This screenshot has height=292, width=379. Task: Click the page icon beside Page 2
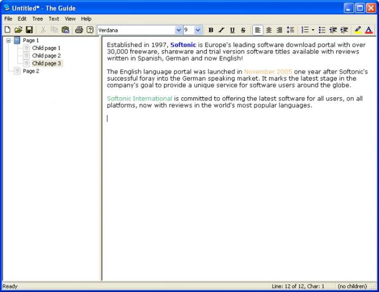pos(17,71)
